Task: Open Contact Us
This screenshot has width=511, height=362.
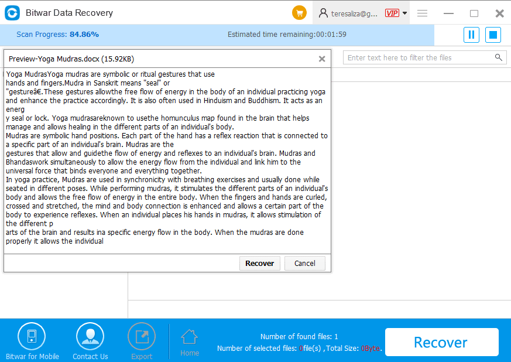Action: (90, 341)
